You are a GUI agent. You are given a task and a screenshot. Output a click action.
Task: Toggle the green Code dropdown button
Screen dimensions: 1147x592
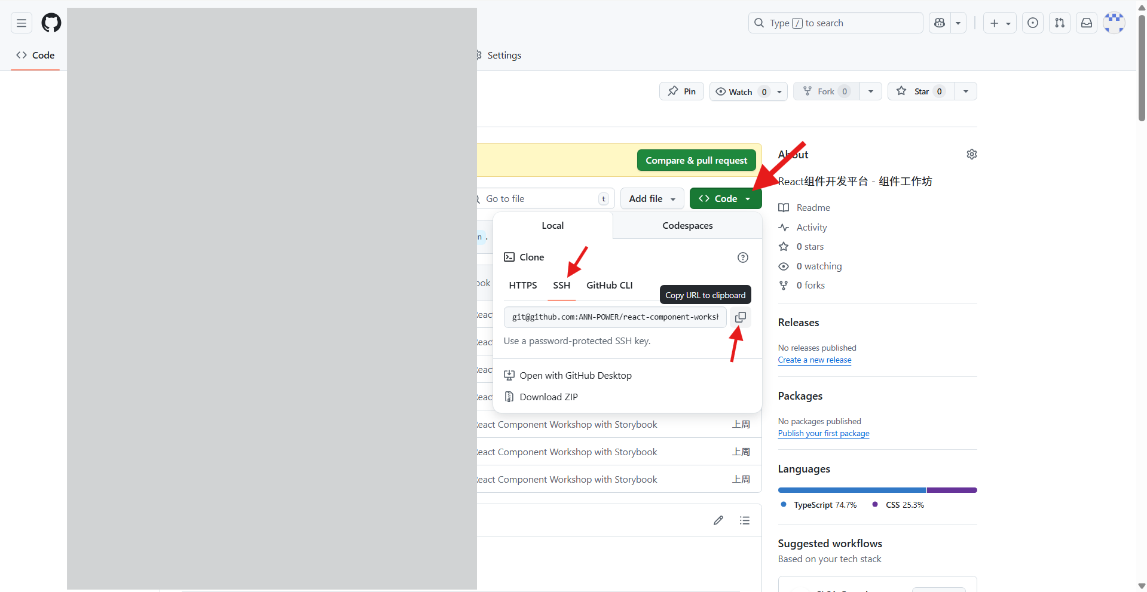coord(725,198)
